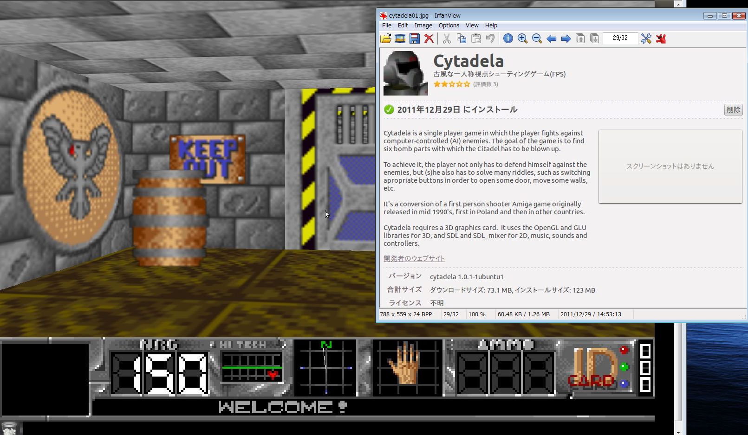Screen dimensions: 748x435
Task: Click the KEEP OUT sign in the game
Action: click(208, 159)
